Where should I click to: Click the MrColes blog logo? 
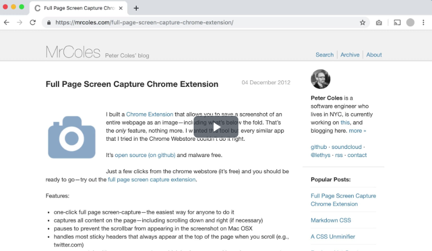[x=73, y=52]
